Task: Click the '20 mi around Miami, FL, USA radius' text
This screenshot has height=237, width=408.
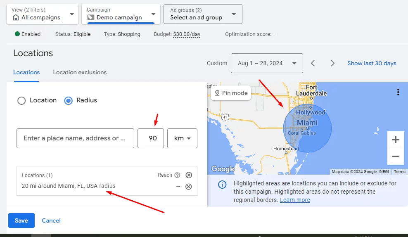Action: click(69, 186)
